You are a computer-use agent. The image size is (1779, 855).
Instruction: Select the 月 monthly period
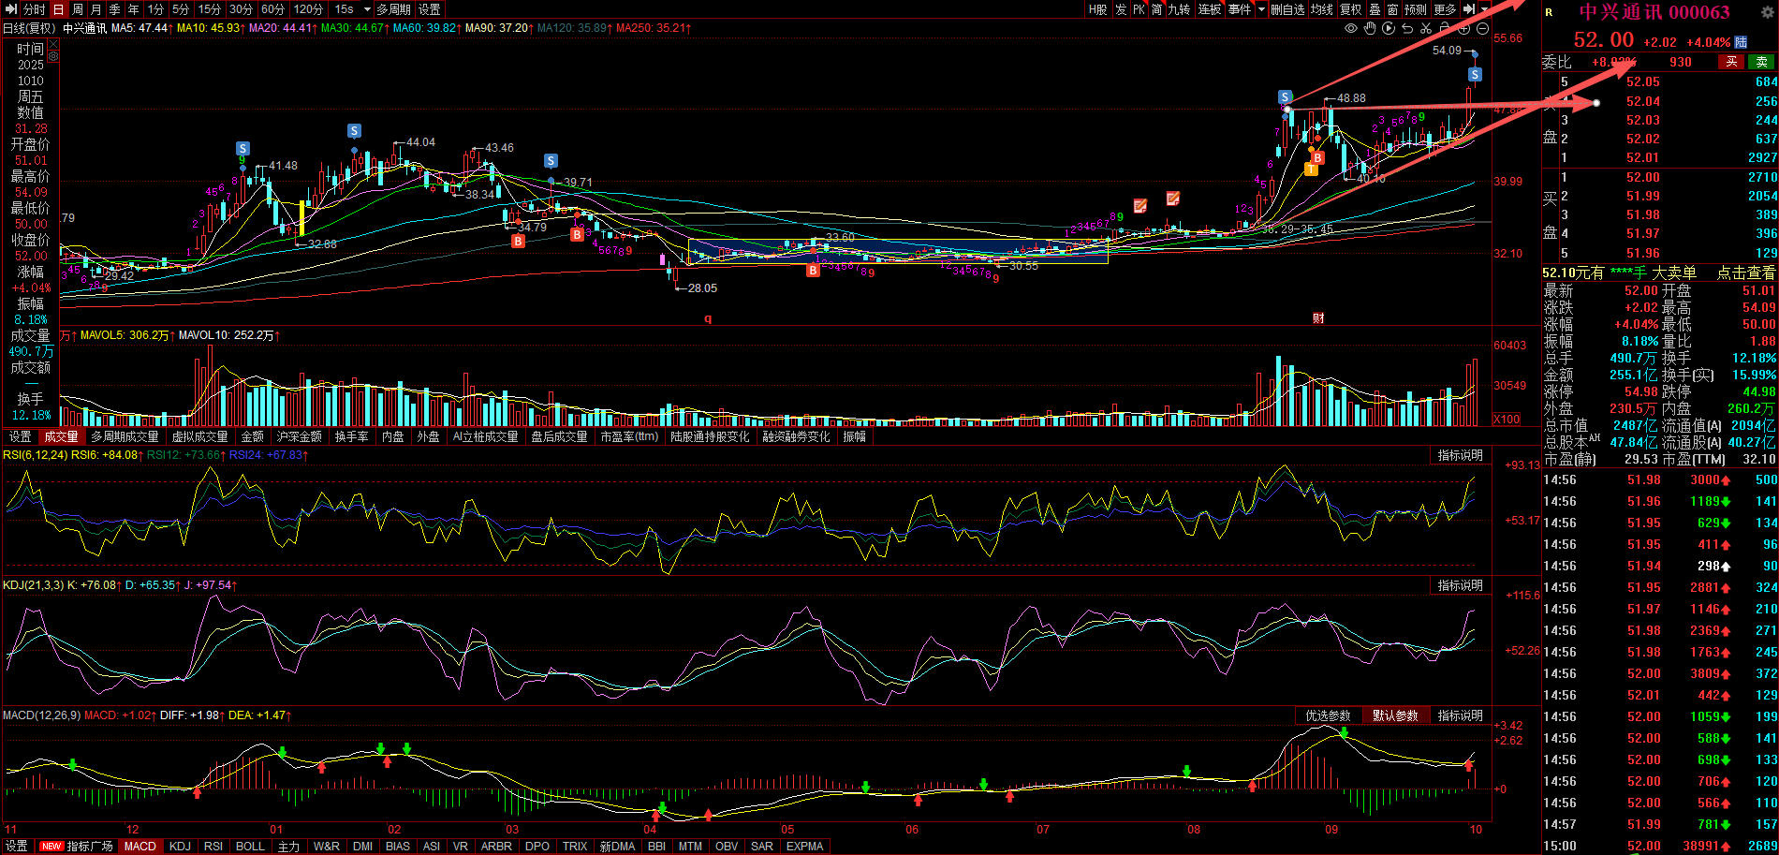[96, 9]
